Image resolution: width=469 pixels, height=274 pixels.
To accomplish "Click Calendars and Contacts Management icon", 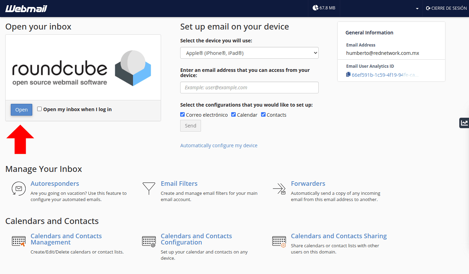I will (x=18, y=241).
